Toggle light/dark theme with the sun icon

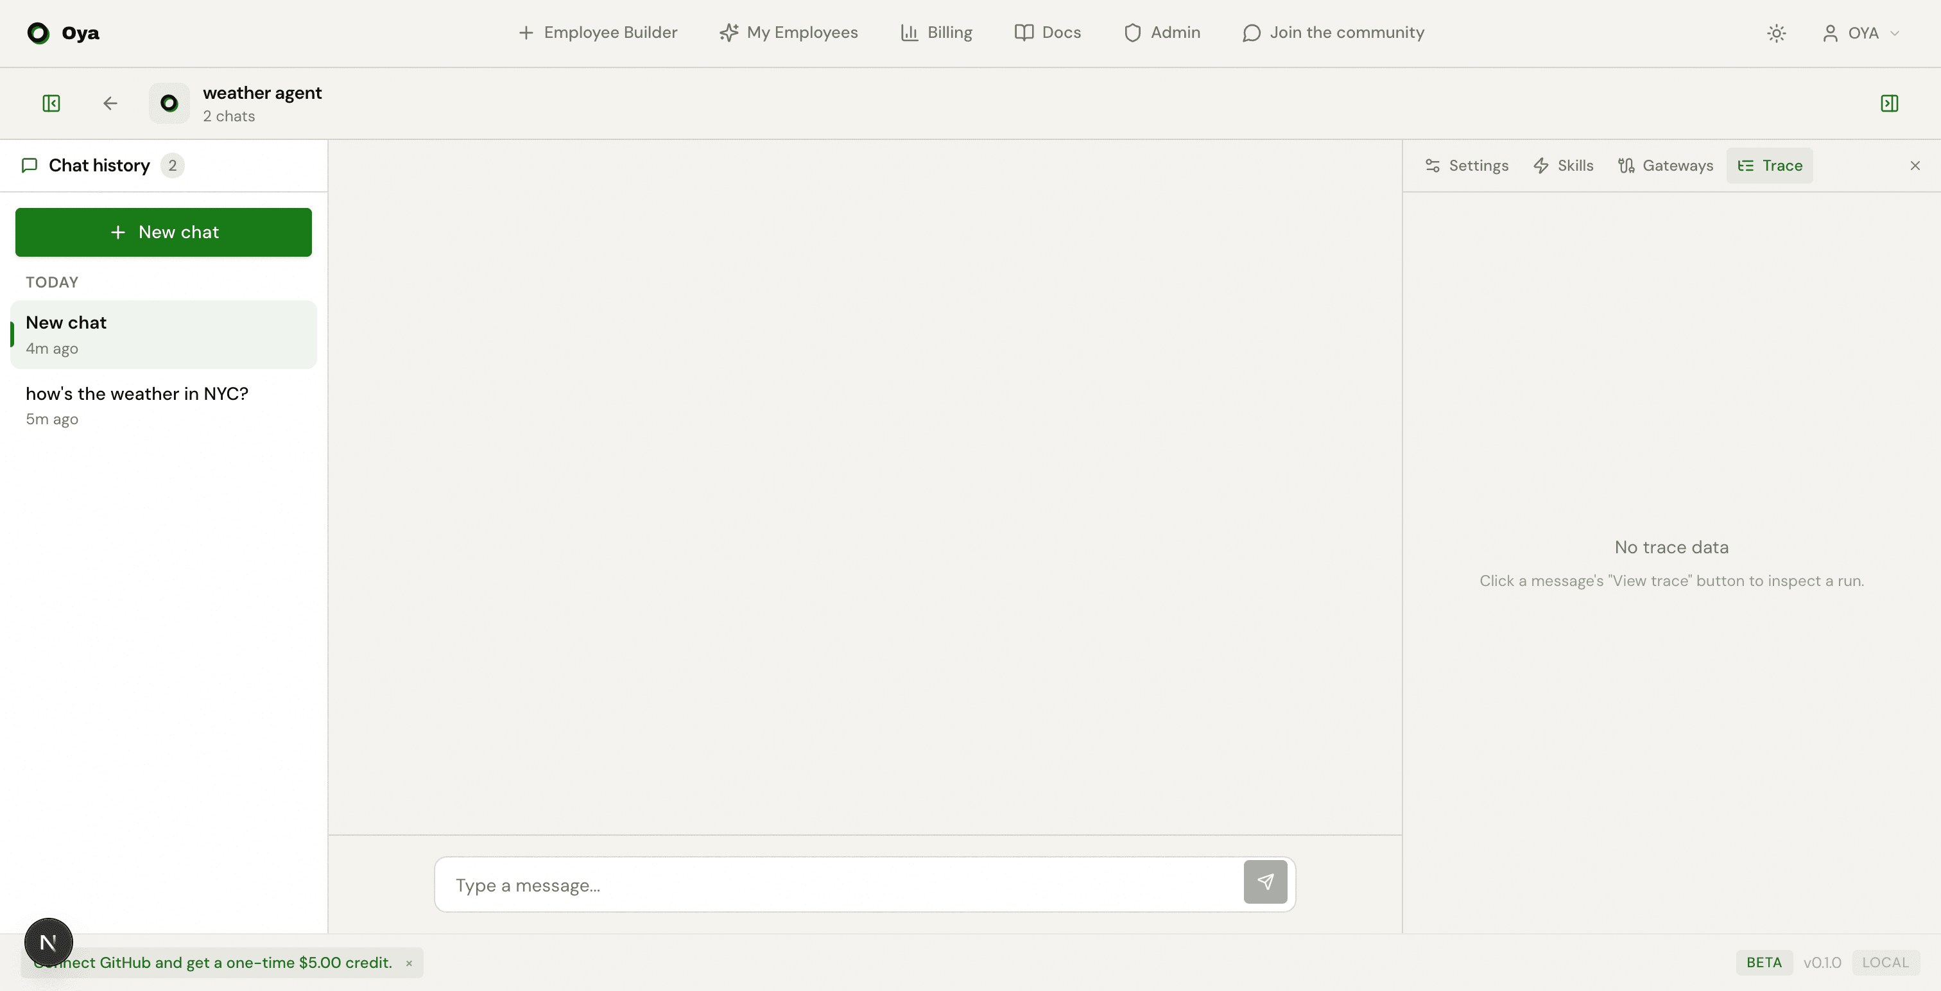1777,33
